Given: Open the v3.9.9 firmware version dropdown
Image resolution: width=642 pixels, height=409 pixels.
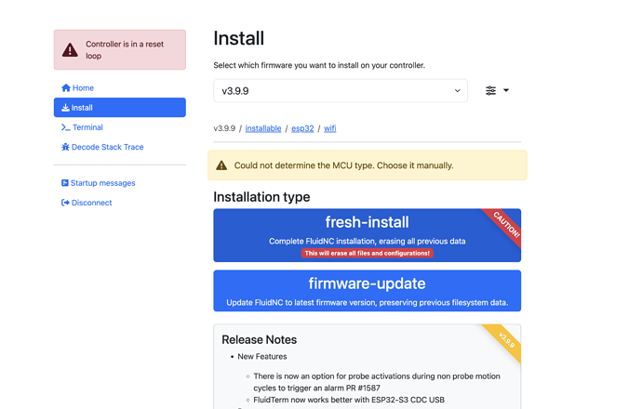Looking at the screenshot, I should 341,91.
